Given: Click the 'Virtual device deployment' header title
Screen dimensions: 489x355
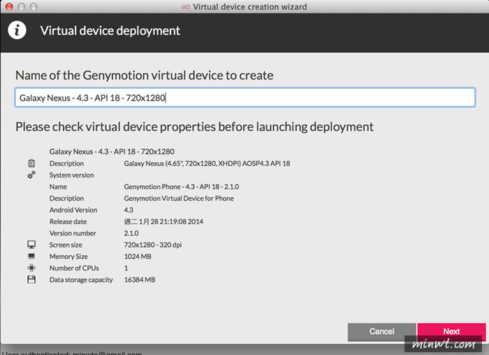Looking at the screenshot, I should pos(110,31).
